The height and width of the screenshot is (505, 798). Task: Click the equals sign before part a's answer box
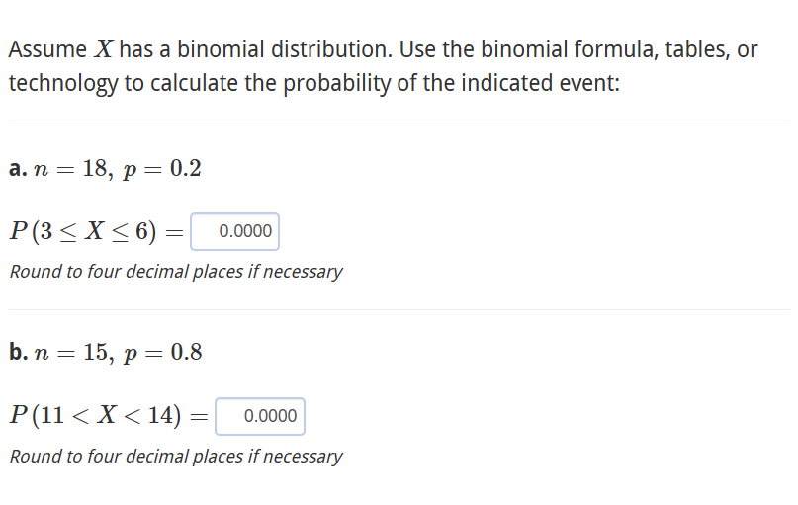pyautogui.click(x=175, y=233)
